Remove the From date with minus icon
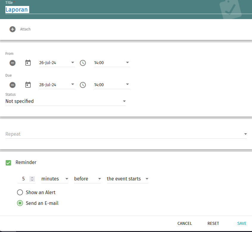Image resolution: width=252 pixels, height=232 pixels. click(x=13, y=63)
